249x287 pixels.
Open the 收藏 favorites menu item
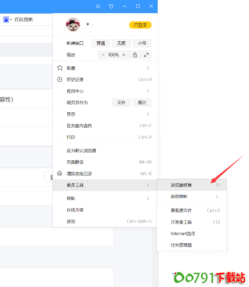click(105, 68)
